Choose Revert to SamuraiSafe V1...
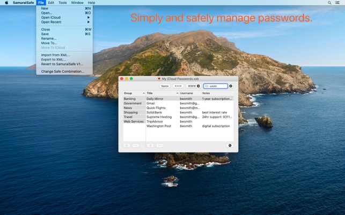This screenshot has width=345, height=215. pyautogui.click(x=64, y=64)
